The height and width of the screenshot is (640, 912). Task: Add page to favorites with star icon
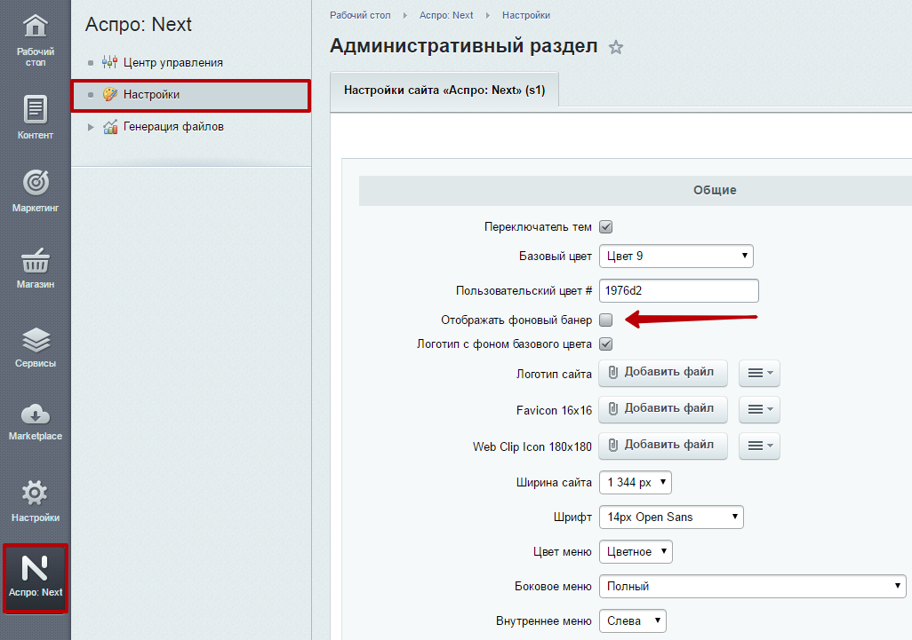616,47
